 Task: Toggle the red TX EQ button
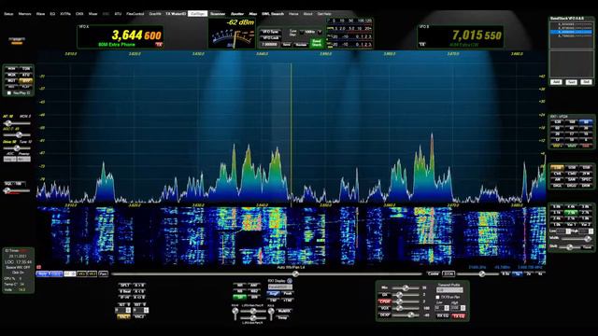pos(458,315)
